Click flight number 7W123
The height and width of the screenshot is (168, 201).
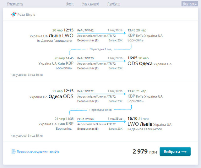[85, 58]
